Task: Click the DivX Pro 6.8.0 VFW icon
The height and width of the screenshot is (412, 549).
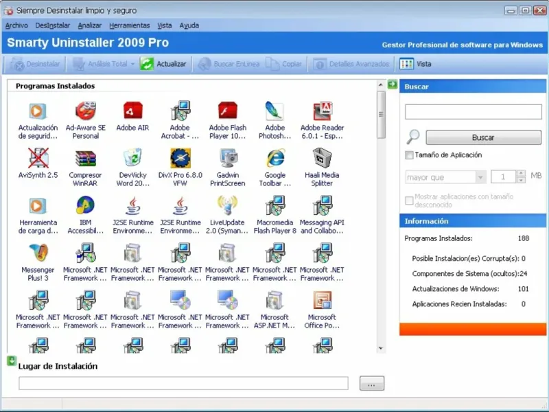Action: coord(180,158)
